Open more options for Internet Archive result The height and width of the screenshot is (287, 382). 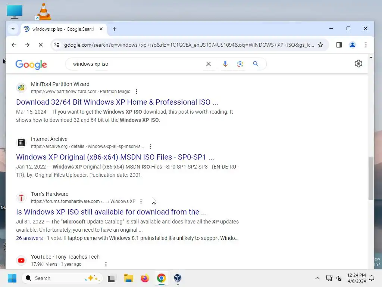[150, 146]
